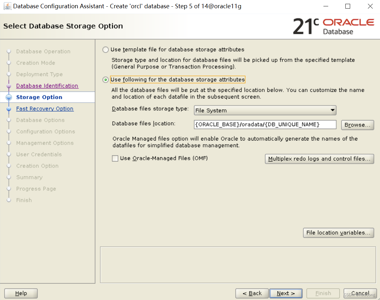Click the Help button
This screenshot has width=380, height=300.
click(21, 293)
